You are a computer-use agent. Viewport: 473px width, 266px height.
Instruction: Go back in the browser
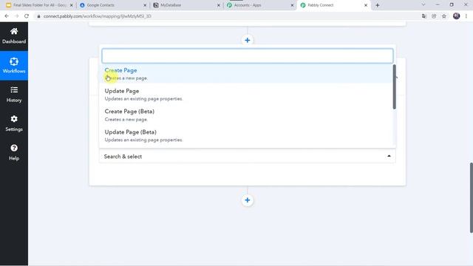[x=7, y=16]
